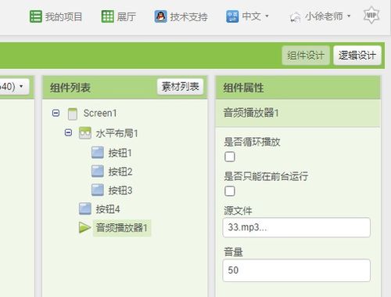The width and height of the screenshot is (391, 297).
Task: Click the 组件列表 panel title
Action: (x=70, y=88)
